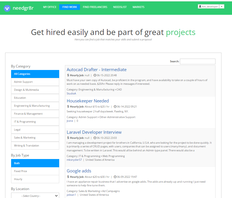The height and width of the screenshot is (198, 232).
Task: Open the My Office menu
Action: 50,7
